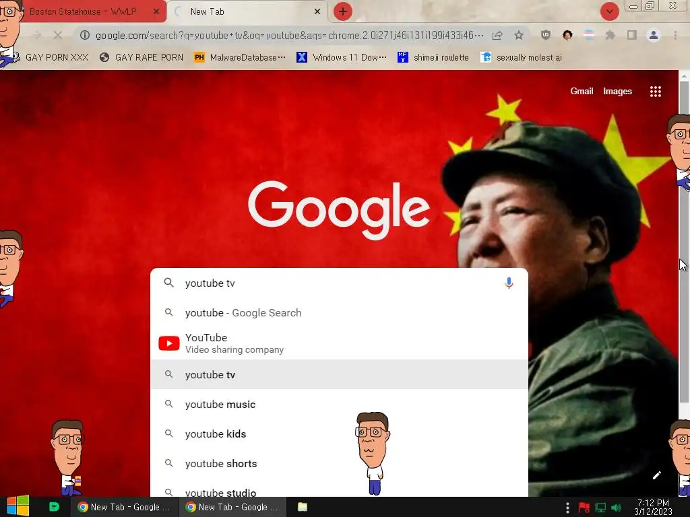This screenshot has width=690, height=517.
Task: Click the search box containing youtube tv
Action: click(339, 283)
